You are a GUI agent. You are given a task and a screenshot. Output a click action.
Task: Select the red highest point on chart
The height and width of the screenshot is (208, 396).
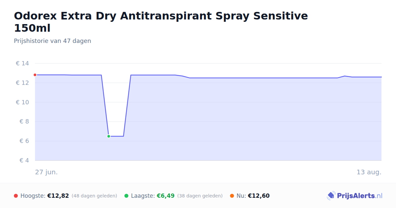pos(35,75)
